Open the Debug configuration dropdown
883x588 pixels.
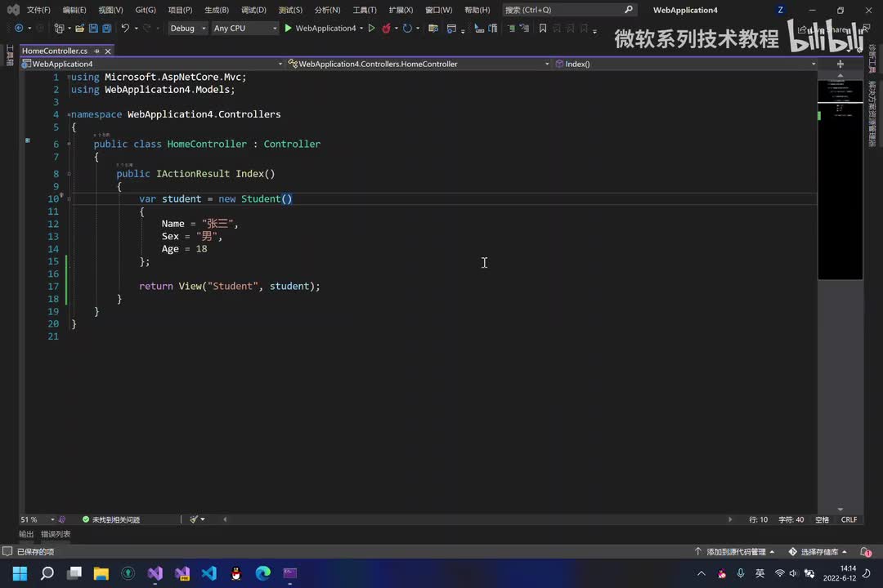187,28
